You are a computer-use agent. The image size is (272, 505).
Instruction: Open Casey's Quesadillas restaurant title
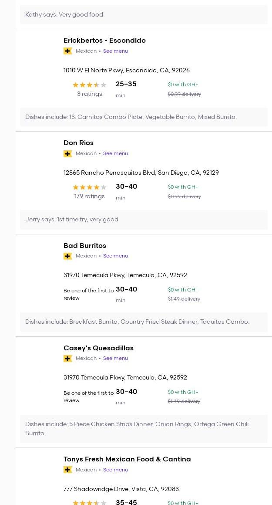click(x=98, y=348)
